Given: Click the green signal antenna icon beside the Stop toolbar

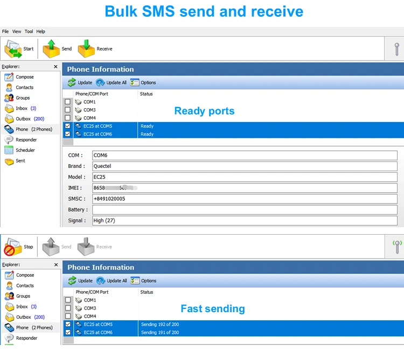Looking at the screenshot, I should pos(396,247).
